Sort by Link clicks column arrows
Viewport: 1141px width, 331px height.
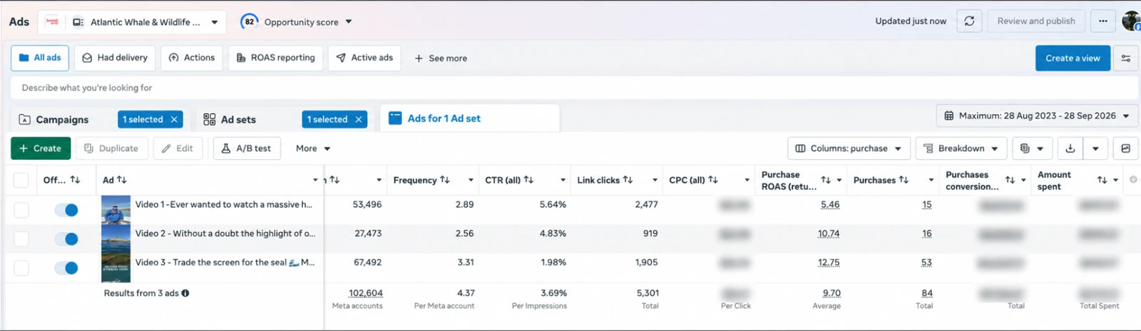[628, 180]
